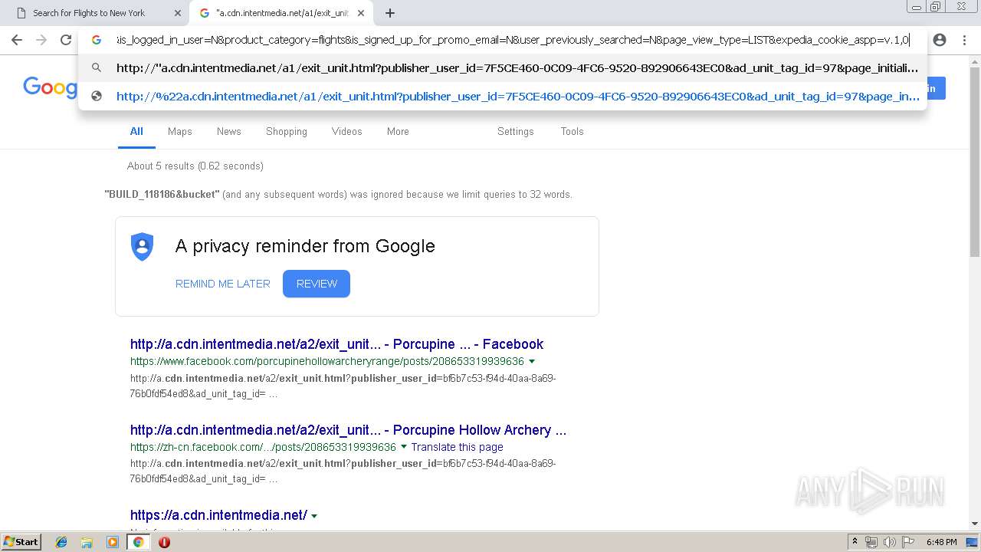Open Chrome profile avatar icon
The image size is (981, 552).
click(x=940, y=40)
